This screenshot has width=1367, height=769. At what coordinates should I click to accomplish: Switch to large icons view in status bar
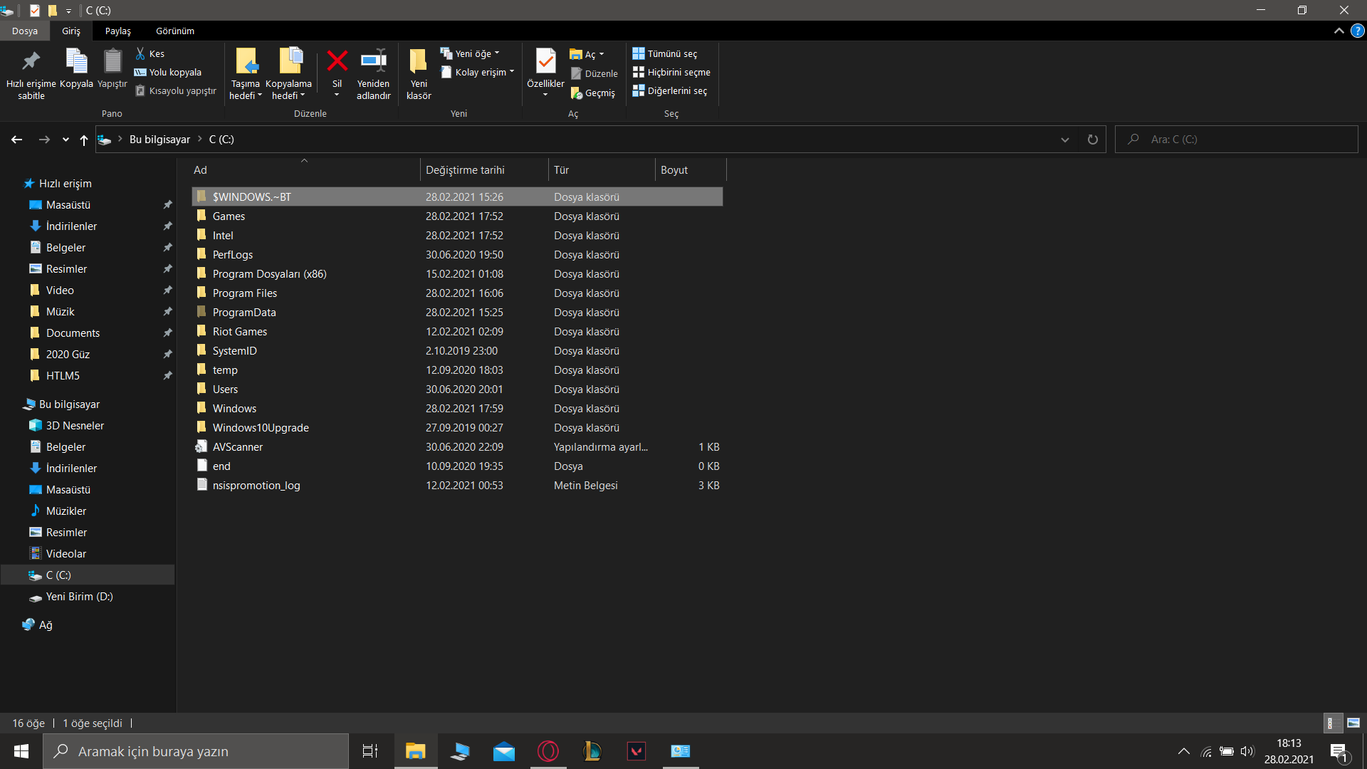[1353, 723]
